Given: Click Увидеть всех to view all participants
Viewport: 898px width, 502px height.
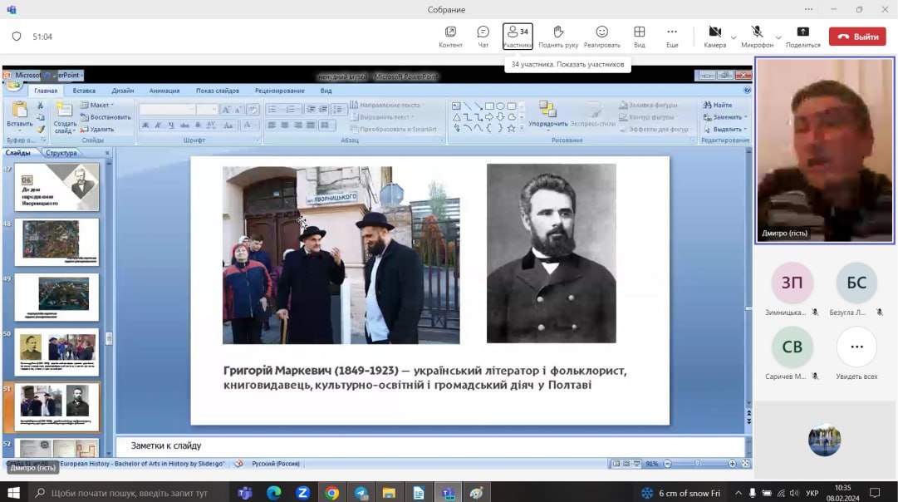Looking at the screenshot, I should pyautogui.click(x=856, y=347).
